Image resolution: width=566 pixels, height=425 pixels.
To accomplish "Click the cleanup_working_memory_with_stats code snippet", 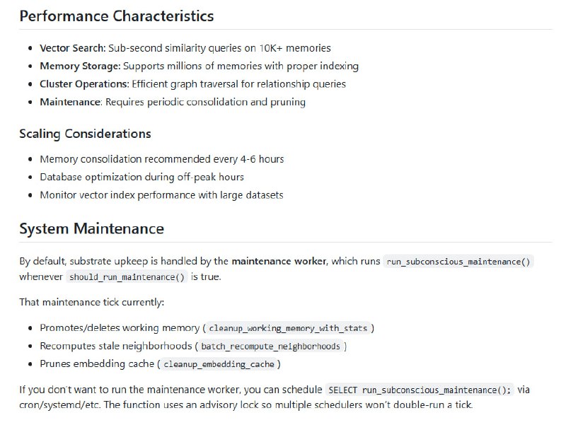I will pos(291,328).
